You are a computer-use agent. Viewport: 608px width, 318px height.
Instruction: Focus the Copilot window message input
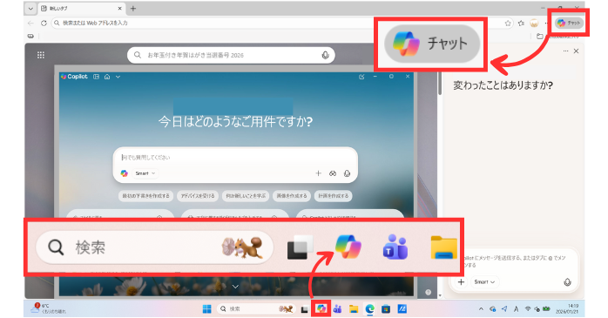(x=235, y=158)
